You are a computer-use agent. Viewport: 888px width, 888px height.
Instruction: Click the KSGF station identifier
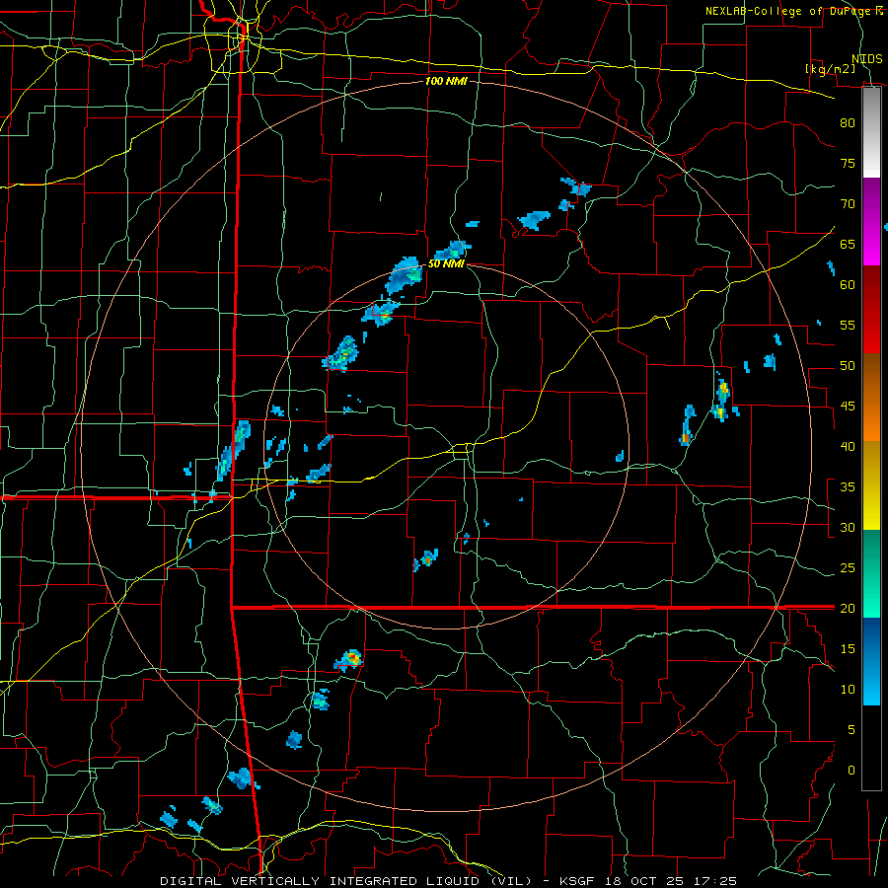coord(577,881)
